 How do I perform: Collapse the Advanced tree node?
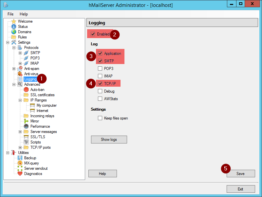[x=14, y=84]
